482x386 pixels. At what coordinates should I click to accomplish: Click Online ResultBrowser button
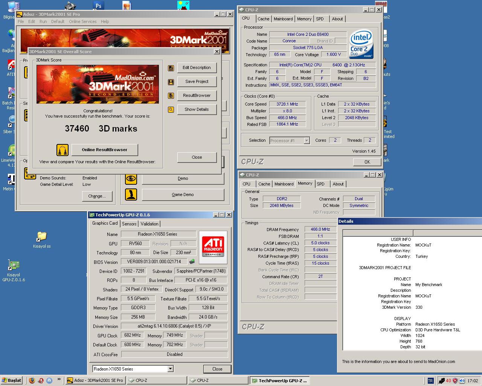105,150
